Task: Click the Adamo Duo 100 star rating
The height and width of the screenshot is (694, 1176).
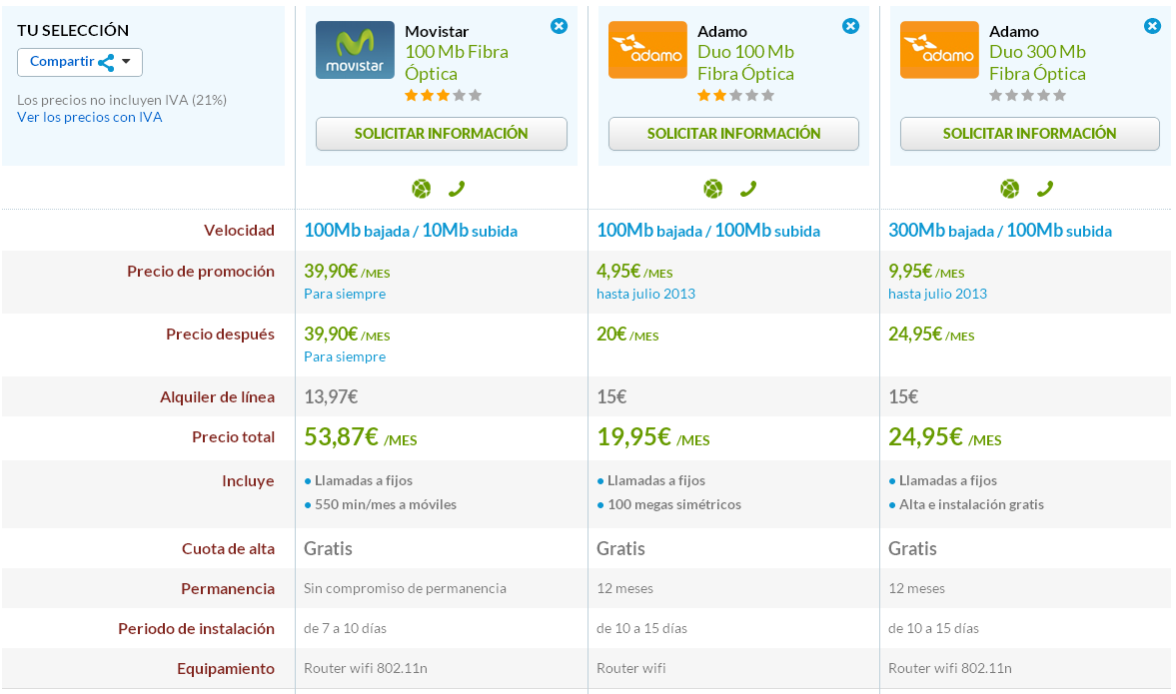Action: [x=735, y=95]
